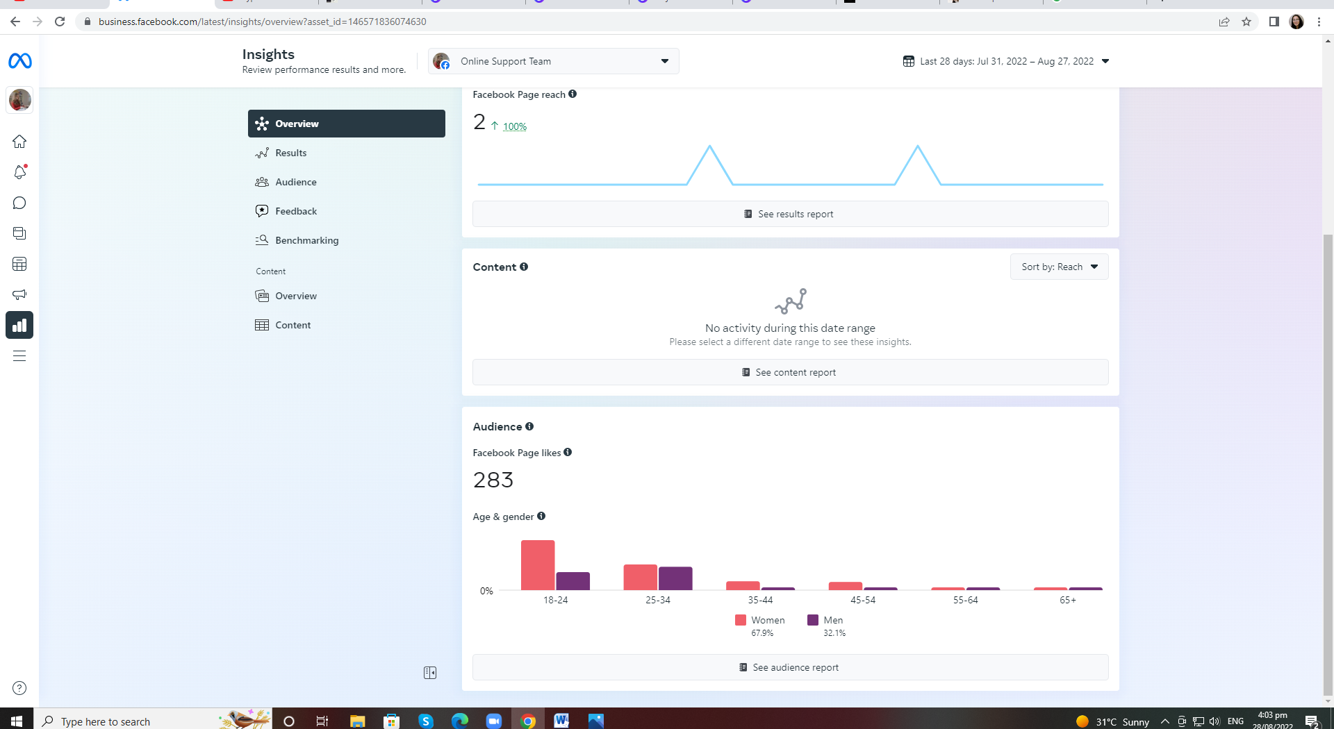Open the Home icon in left rail
This screenshot has height=729, width=1334.
(x=19, y=142)
